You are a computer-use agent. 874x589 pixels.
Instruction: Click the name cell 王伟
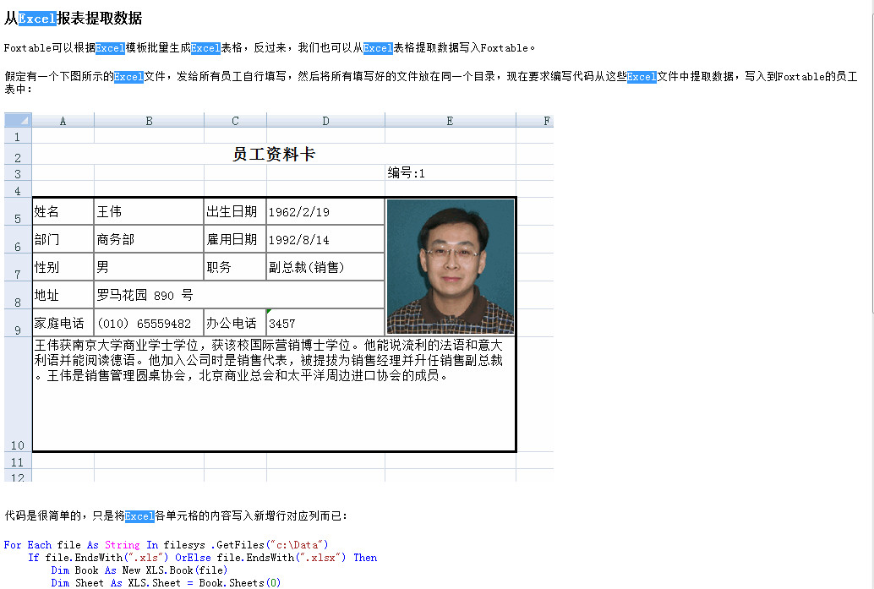[x=149, y=212]
